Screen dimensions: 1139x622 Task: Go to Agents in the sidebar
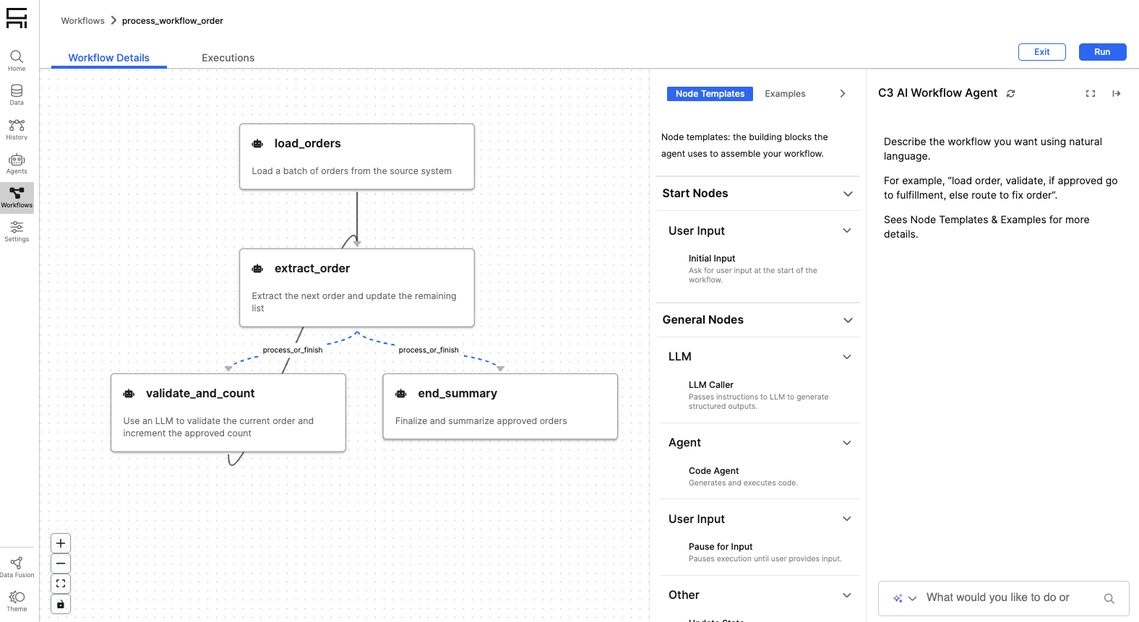(17, 163)
